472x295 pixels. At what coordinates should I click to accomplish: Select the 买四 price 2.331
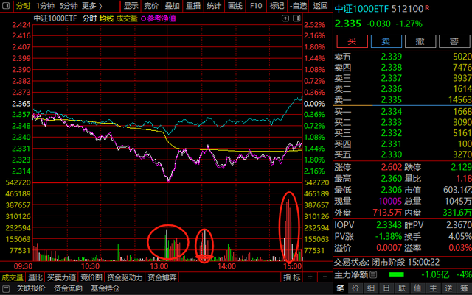click(392, 144)
